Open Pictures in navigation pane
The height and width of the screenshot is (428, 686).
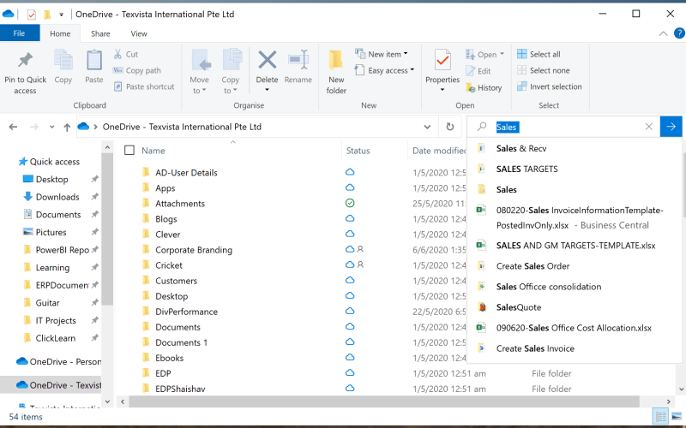coord(45,232)
